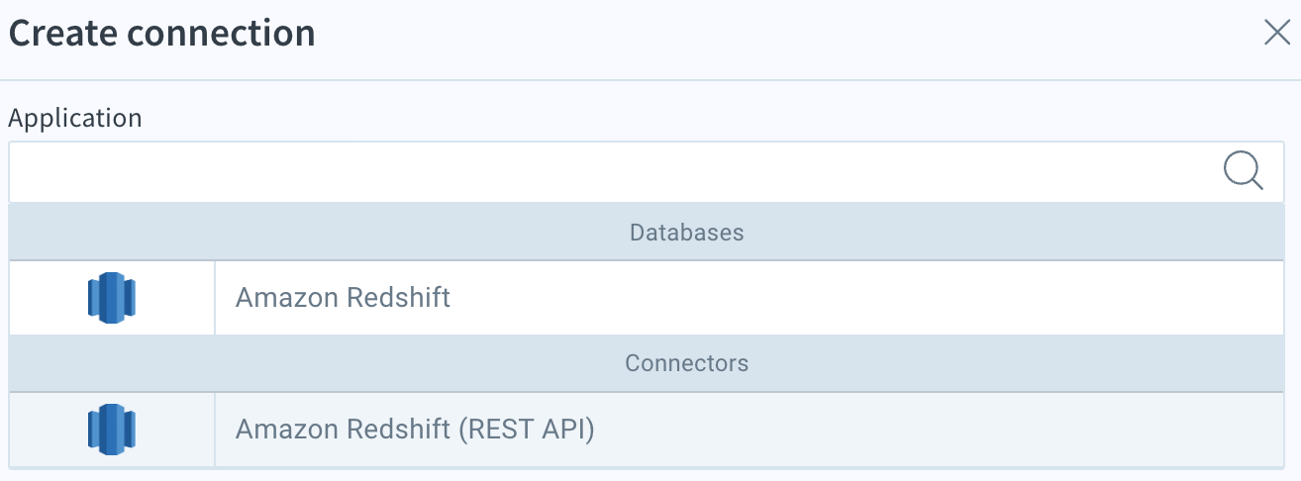
Task: Click the Application field label
Action: (75, 119)
